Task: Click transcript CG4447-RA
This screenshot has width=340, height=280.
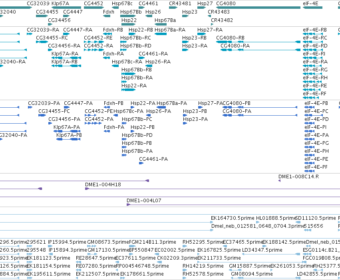Action: click(x=78, y=30)
